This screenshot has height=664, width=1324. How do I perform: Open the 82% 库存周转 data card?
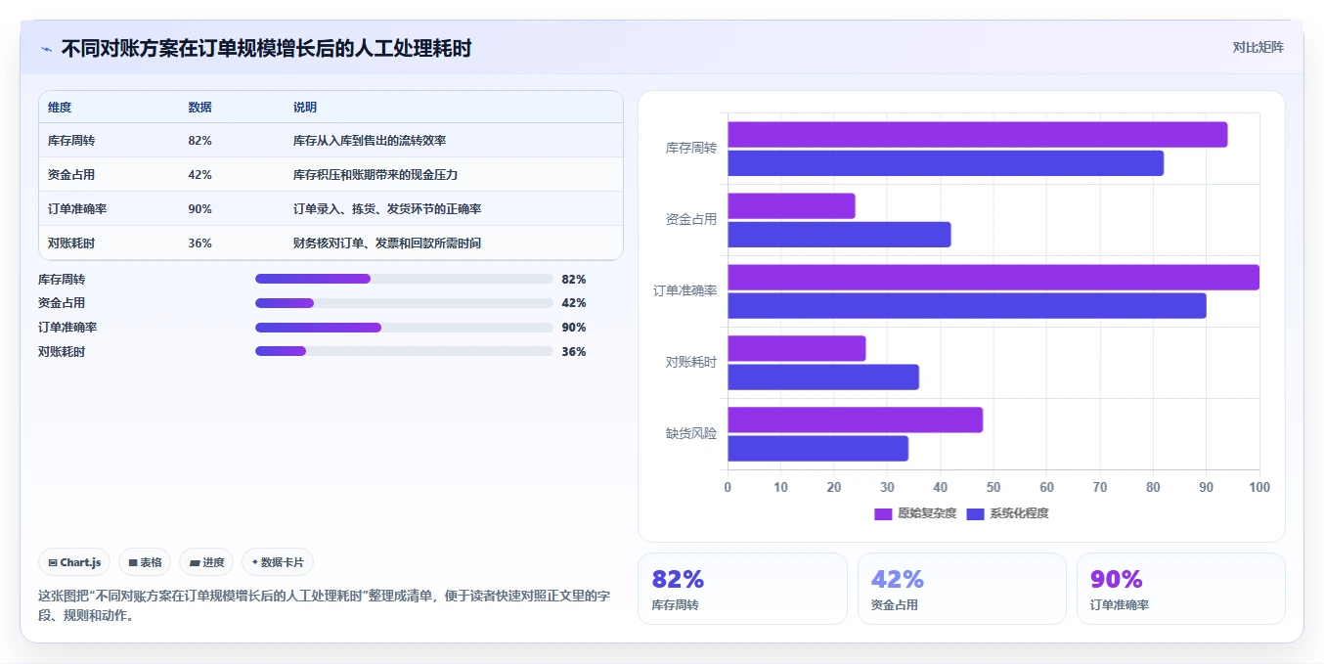tap(742, 589)
